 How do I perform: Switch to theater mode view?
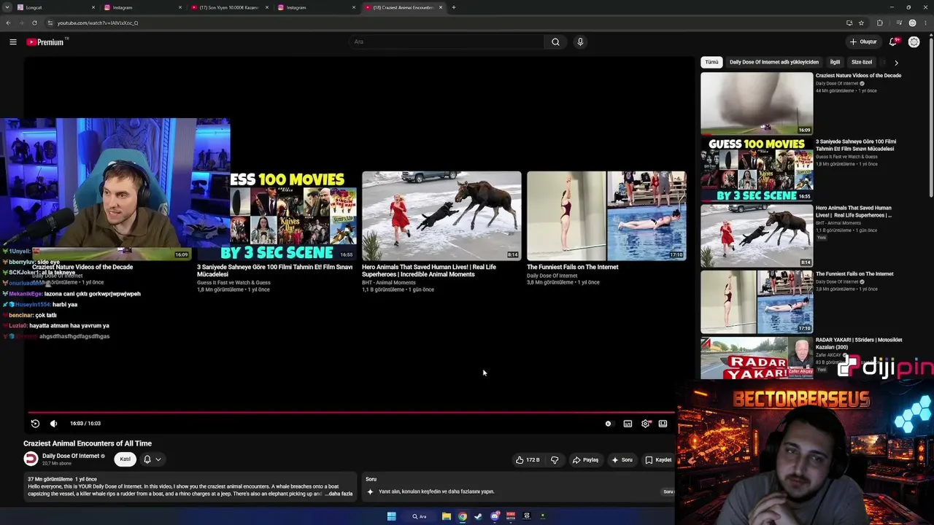[x=663, y=424]
